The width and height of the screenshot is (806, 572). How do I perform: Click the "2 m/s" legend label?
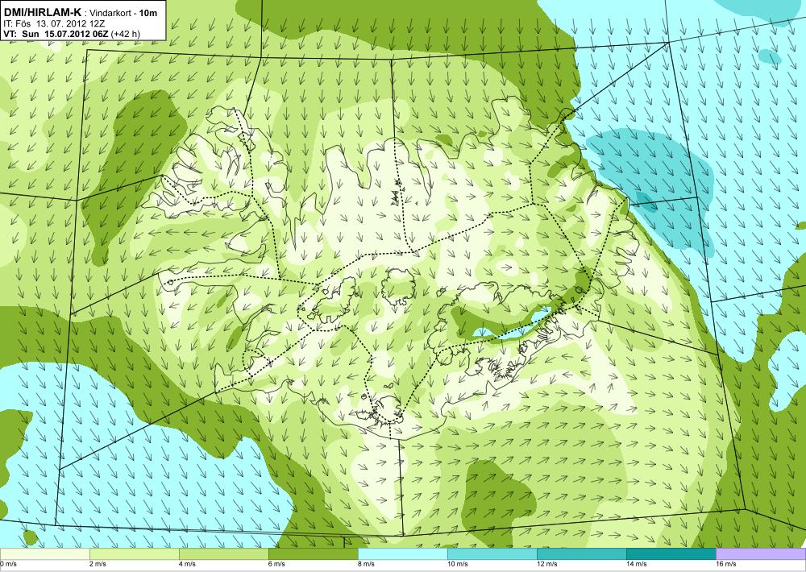click(98, 564)
